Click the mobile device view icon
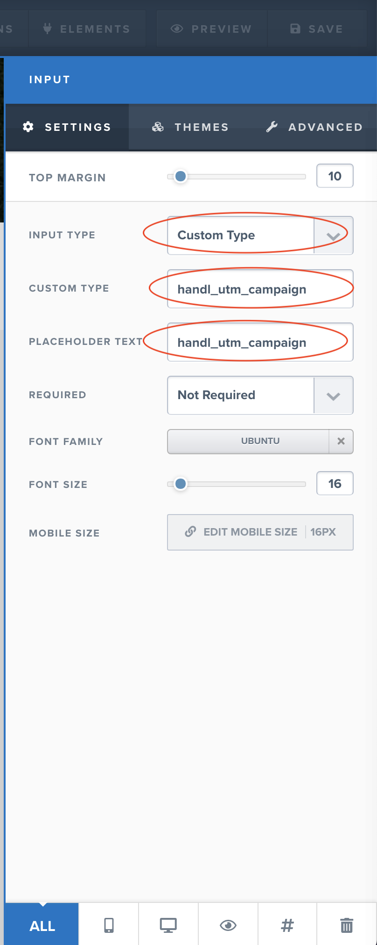 [109, 925]
